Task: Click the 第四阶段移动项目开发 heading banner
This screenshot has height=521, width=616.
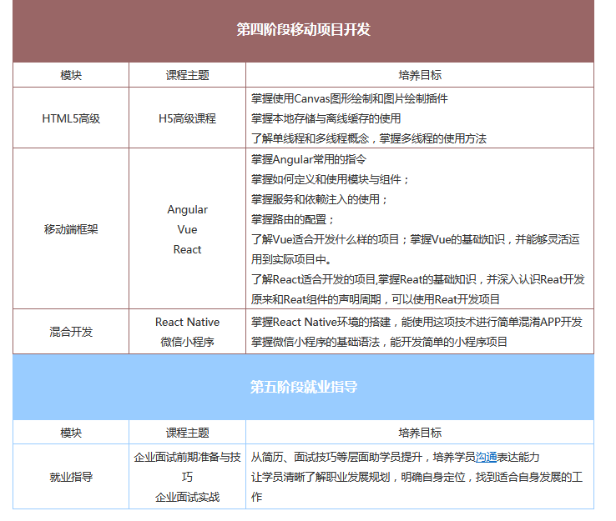Action: [303, 30]
